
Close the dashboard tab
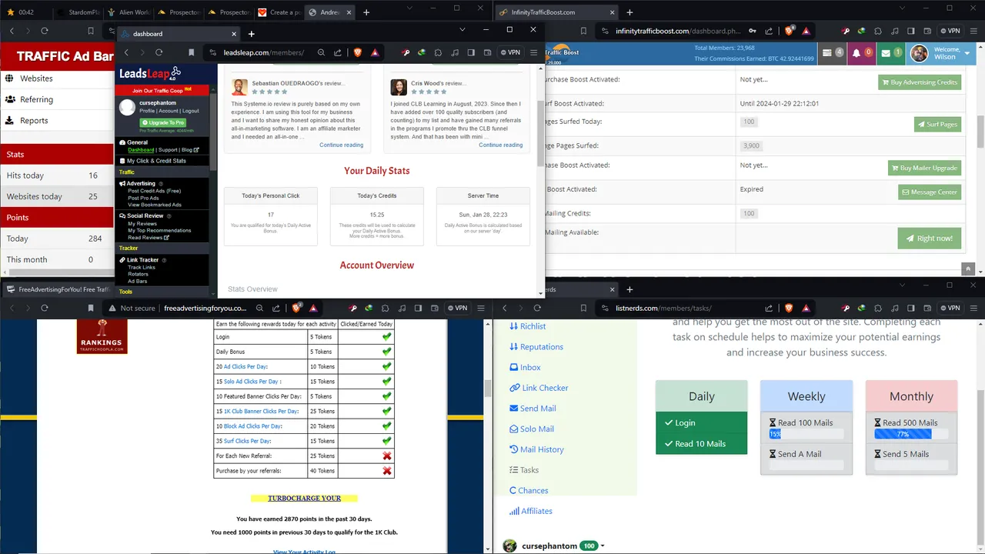click(232, 34)
